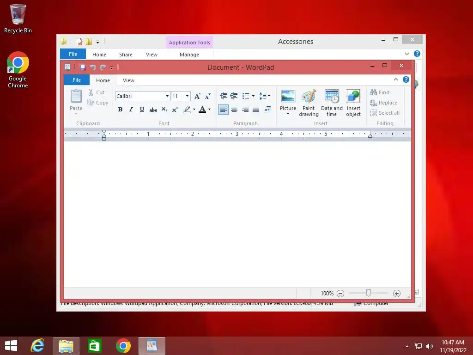Click in the blank document text area

[x=237, y=214]
